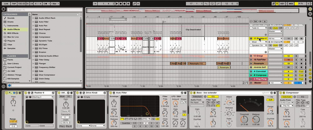
Task: Toggle the 19 Resample track activator
Action: click(x=289, y=64)
